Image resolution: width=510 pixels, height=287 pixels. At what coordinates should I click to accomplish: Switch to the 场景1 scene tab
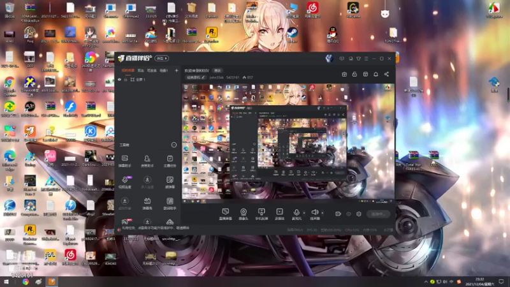pyautogui.click(x=164, y=70)
